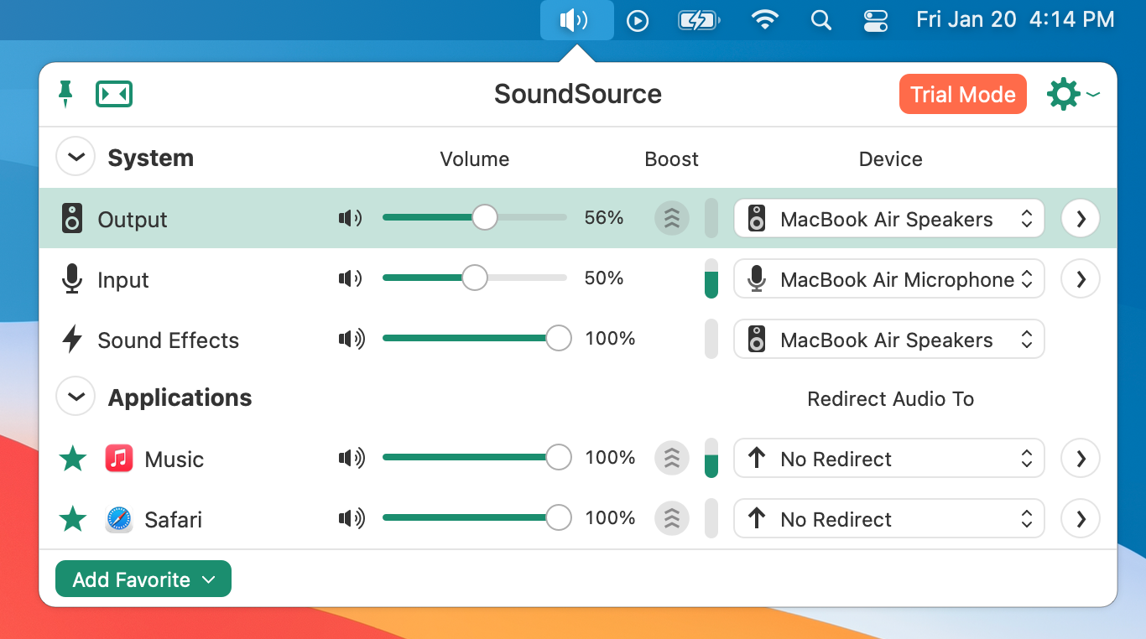Click the SoundSource menu bar speaker icon
The width and height of the screenshot is (1146, 639).
pos(577,20)
